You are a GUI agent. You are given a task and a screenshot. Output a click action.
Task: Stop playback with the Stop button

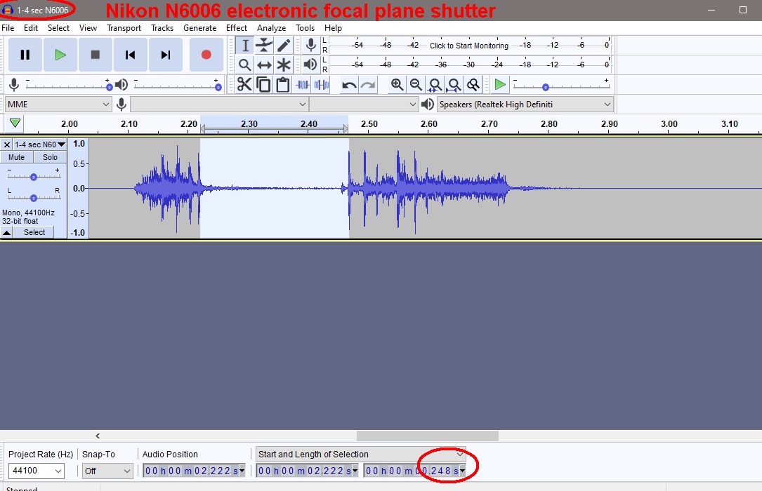(96, 55)
